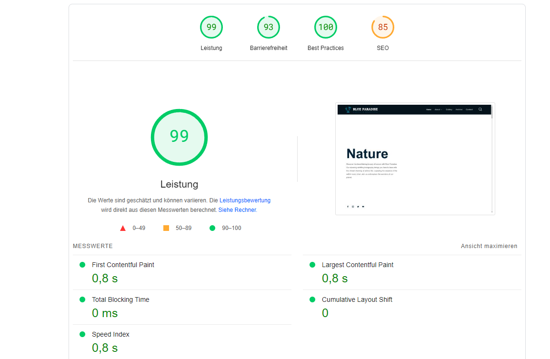The width and height of the screenshot is (550, 359).
Task: Click the BLUE PARADISE logo in preview
Action: click(361, 110)
